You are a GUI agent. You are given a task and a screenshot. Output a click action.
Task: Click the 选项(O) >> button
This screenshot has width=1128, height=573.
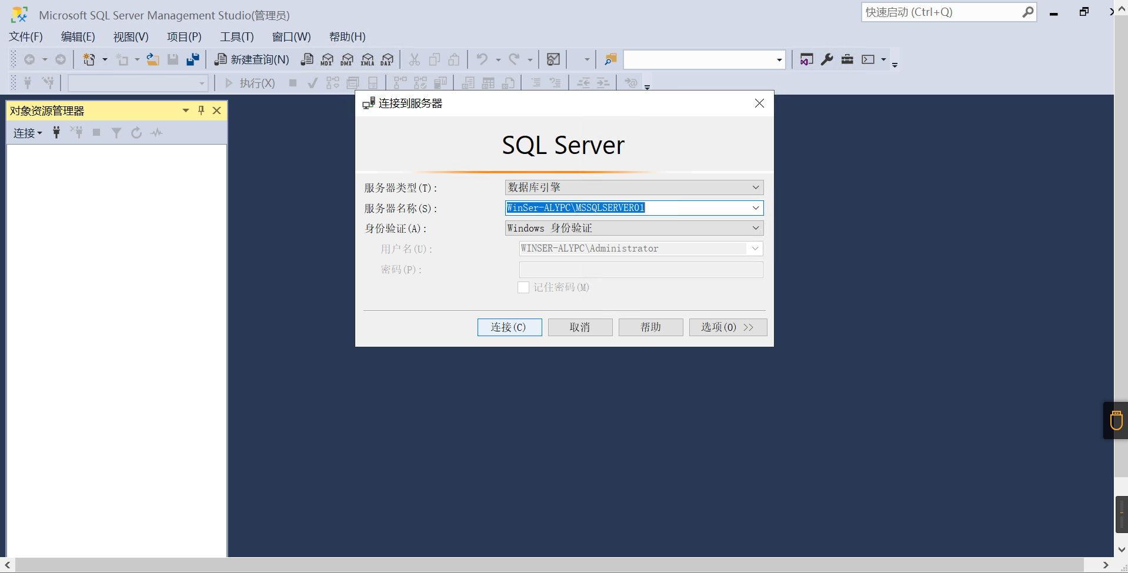coord(728,327)
